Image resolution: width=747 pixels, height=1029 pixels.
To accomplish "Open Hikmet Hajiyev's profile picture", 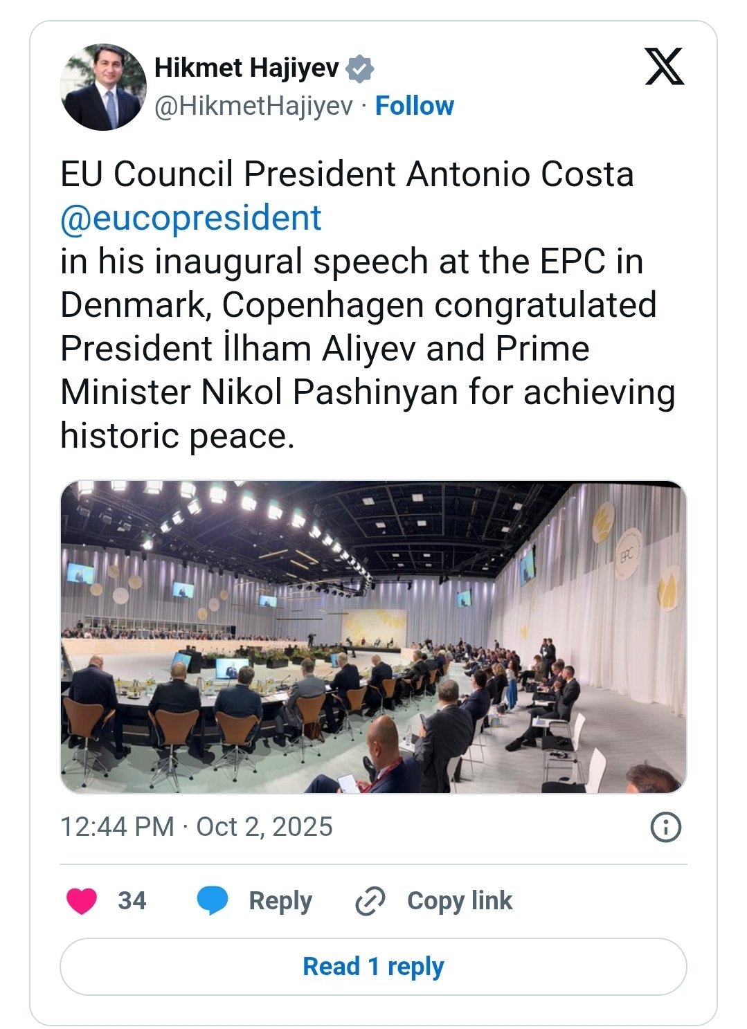I will coord(103,87).
